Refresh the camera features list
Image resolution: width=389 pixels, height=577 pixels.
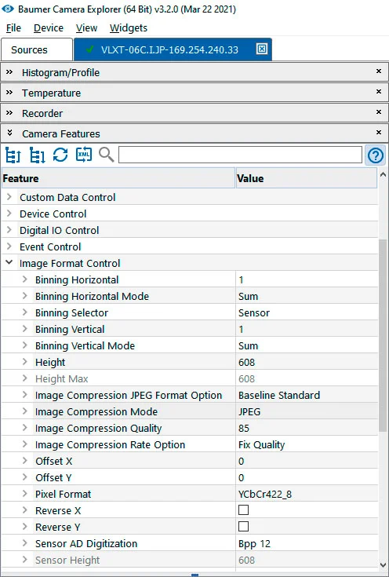tap(60, 155)
